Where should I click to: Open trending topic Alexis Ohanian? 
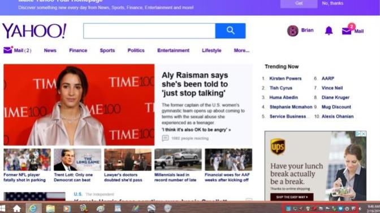338,117
